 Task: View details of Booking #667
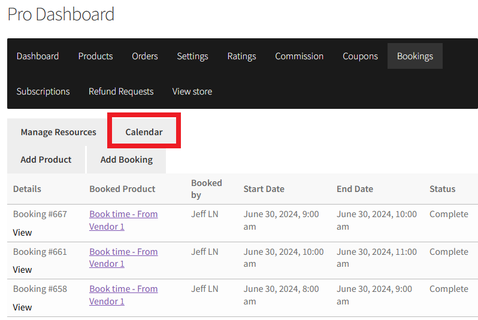pyautogui.click(x=22, y=233)
